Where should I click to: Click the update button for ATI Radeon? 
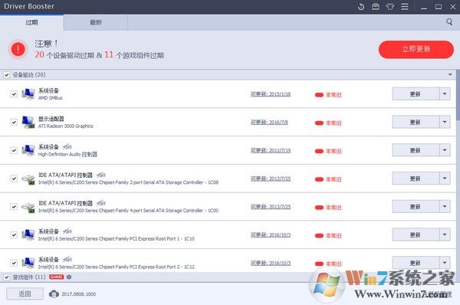coord(416,122)
